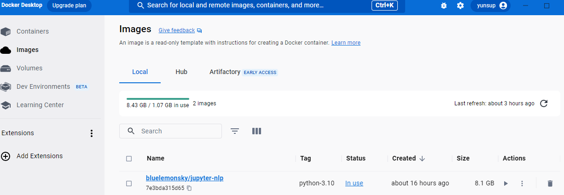
Task: Click the images Search field
Action: (177, 131)
